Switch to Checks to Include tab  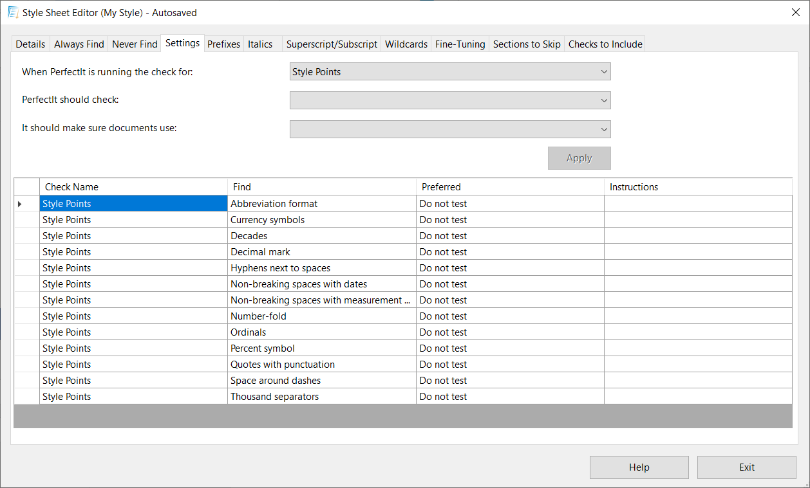605,44
